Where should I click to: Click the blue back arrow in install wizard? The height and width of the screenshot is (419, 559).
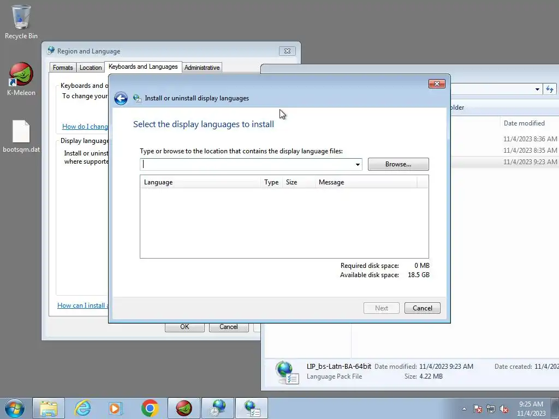click(x=121, y=98)
